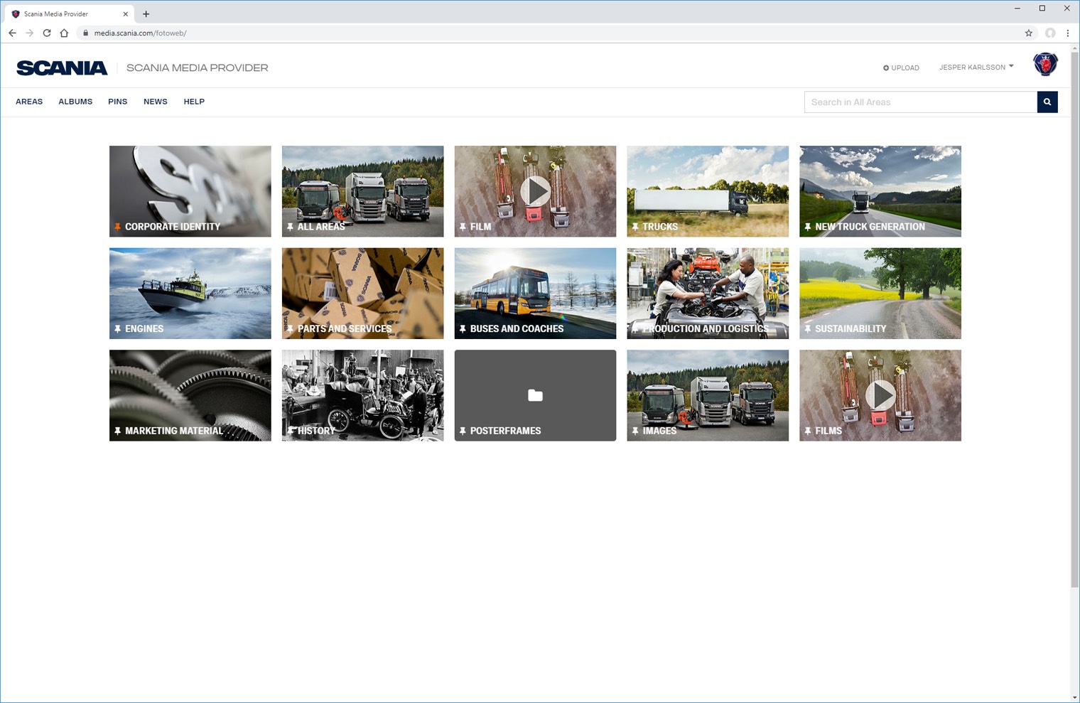Click the Upload link
1080x703 pixels.
(901, 68)
